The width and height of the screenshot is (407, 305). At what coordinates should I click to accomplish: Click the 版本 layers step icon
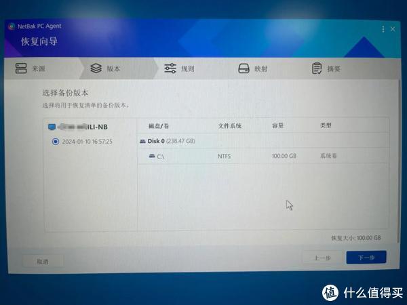[96, 68]
